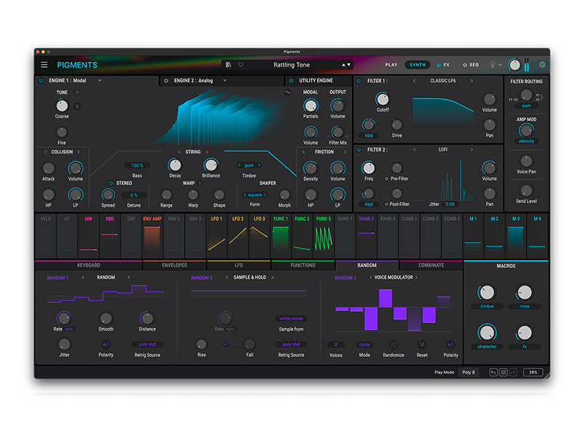Click the previous arrow beside STRING
Image resolution: width=583 pixels, height=437 pixels.
point(179,152)
